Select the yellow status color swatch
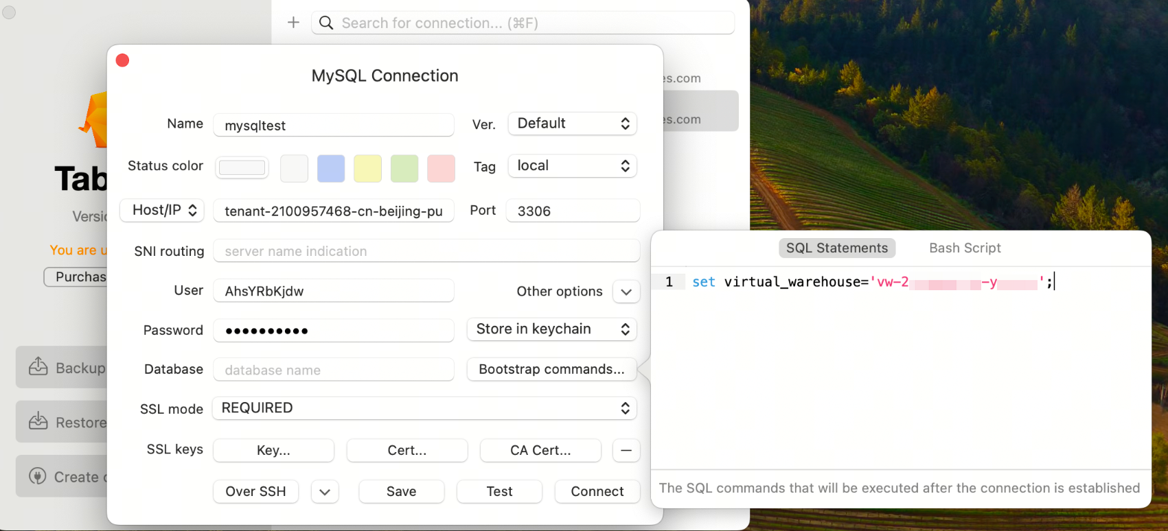The width and height of the screenshot is (1168, 531). [367, 169]
